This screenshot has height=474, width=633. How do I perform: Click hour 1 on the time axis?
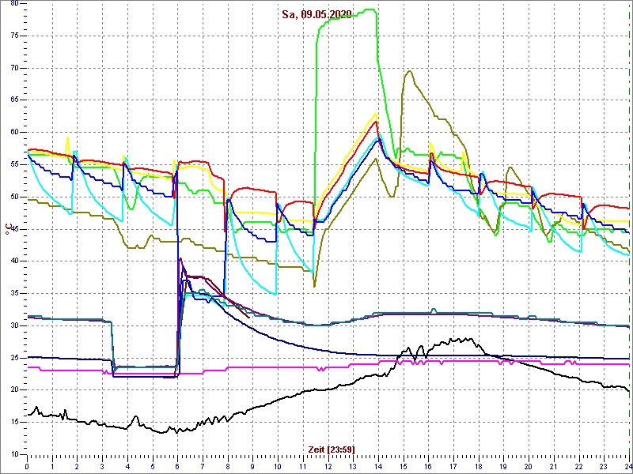click(x=52, y=465)
